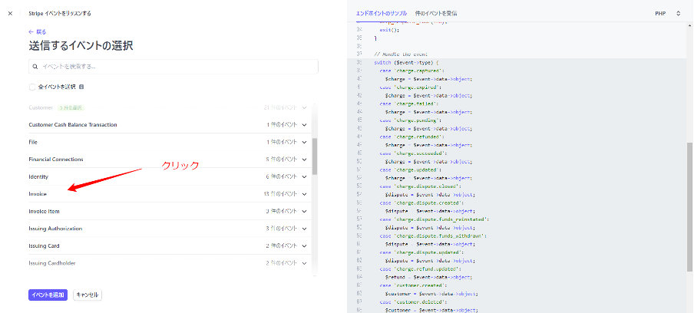Screen dimensions: 694x313
Task: Close the Stripe event dialog with X
Action: [x=10, y=14]
